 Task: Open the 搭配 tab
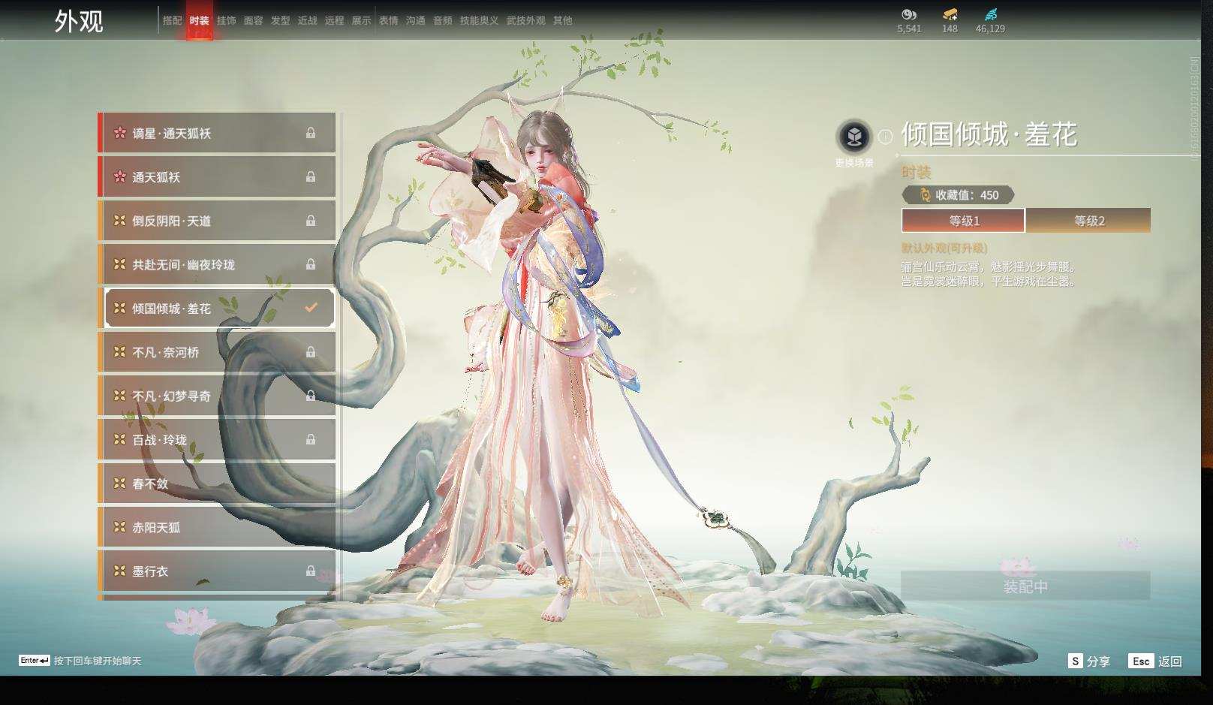(x=172, y=20)
